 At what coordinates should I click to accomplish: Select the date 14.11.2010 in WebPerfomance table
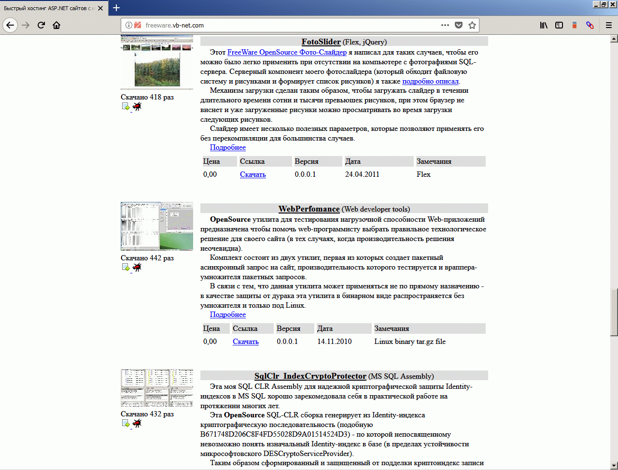point(335,342)
